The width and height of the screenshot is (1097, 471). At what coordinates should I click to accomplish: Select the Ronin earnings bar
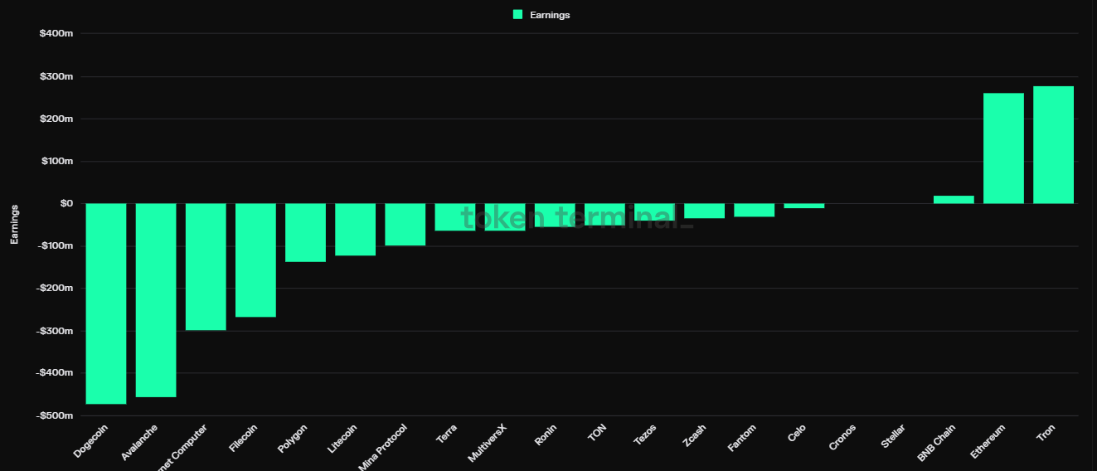[555, 215]
